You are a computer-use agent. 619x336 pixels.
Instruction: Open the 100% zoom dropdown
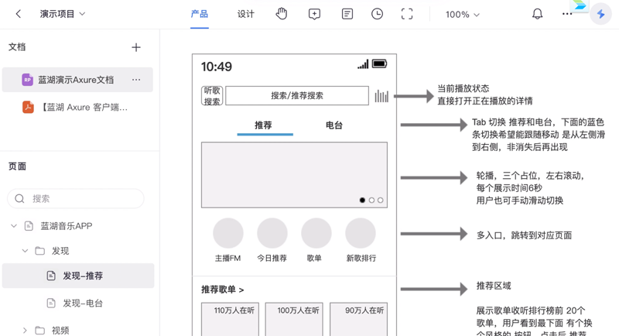462,15
